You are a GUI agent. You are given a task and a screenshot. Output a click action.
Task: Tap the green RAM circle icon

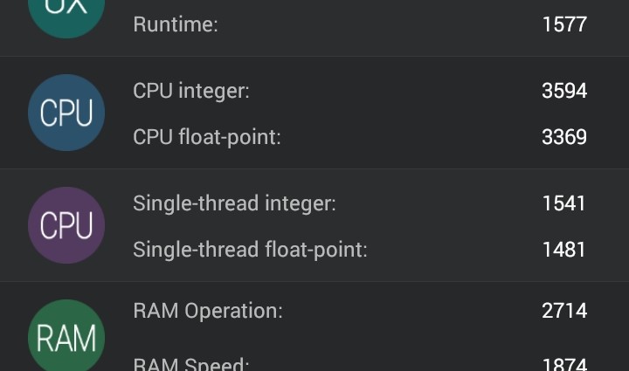pos(66,337)
